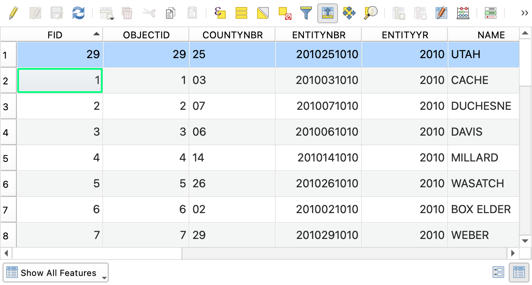
Task: Click the paste features clipboard icon
Action: 192,13
